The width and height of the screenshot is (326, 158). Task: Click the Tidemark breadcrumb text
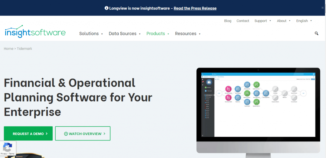tap(25, 49)
